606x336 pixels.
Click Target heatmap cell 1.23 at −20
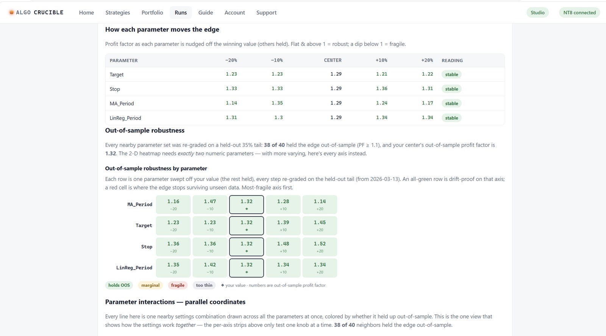coord(173,226)
